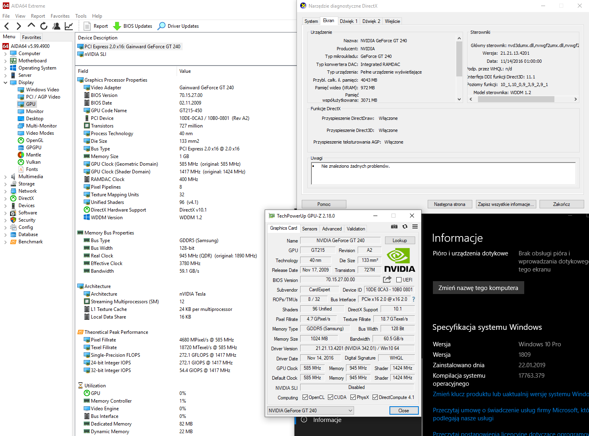Click Driver Updates in AIDA64 toolbar
The image size is (589, 436).
click(x=178, y=26)
